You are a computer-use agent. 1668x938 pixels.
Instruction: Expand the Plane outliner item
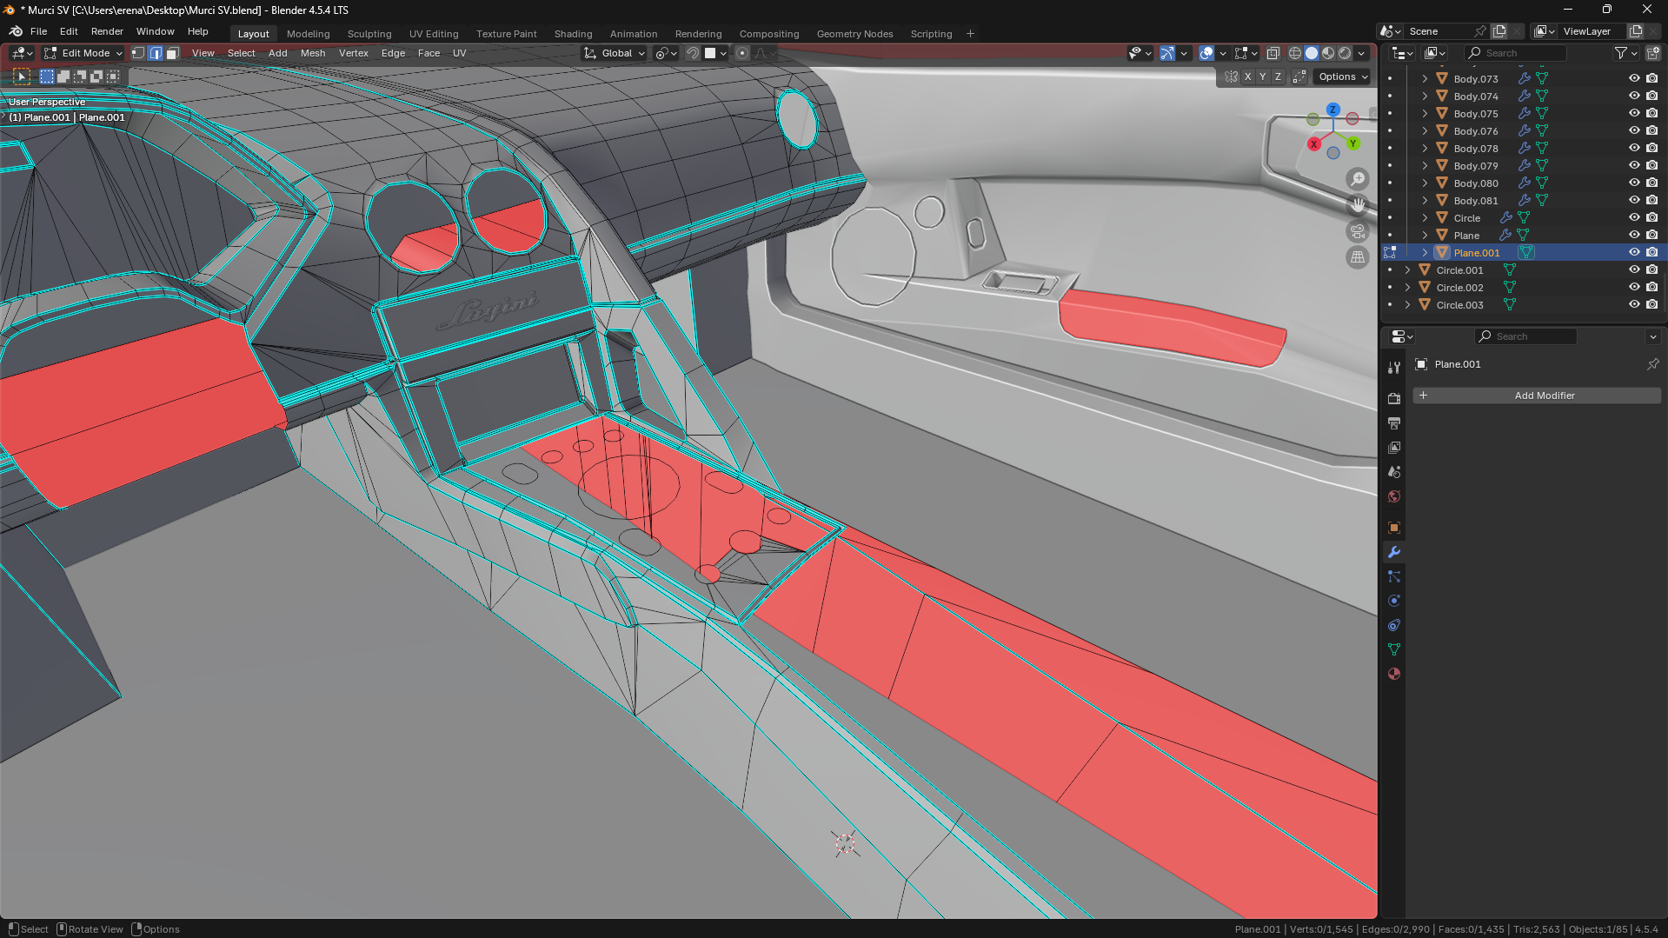pyautogui.click(x=1425, y=236)
